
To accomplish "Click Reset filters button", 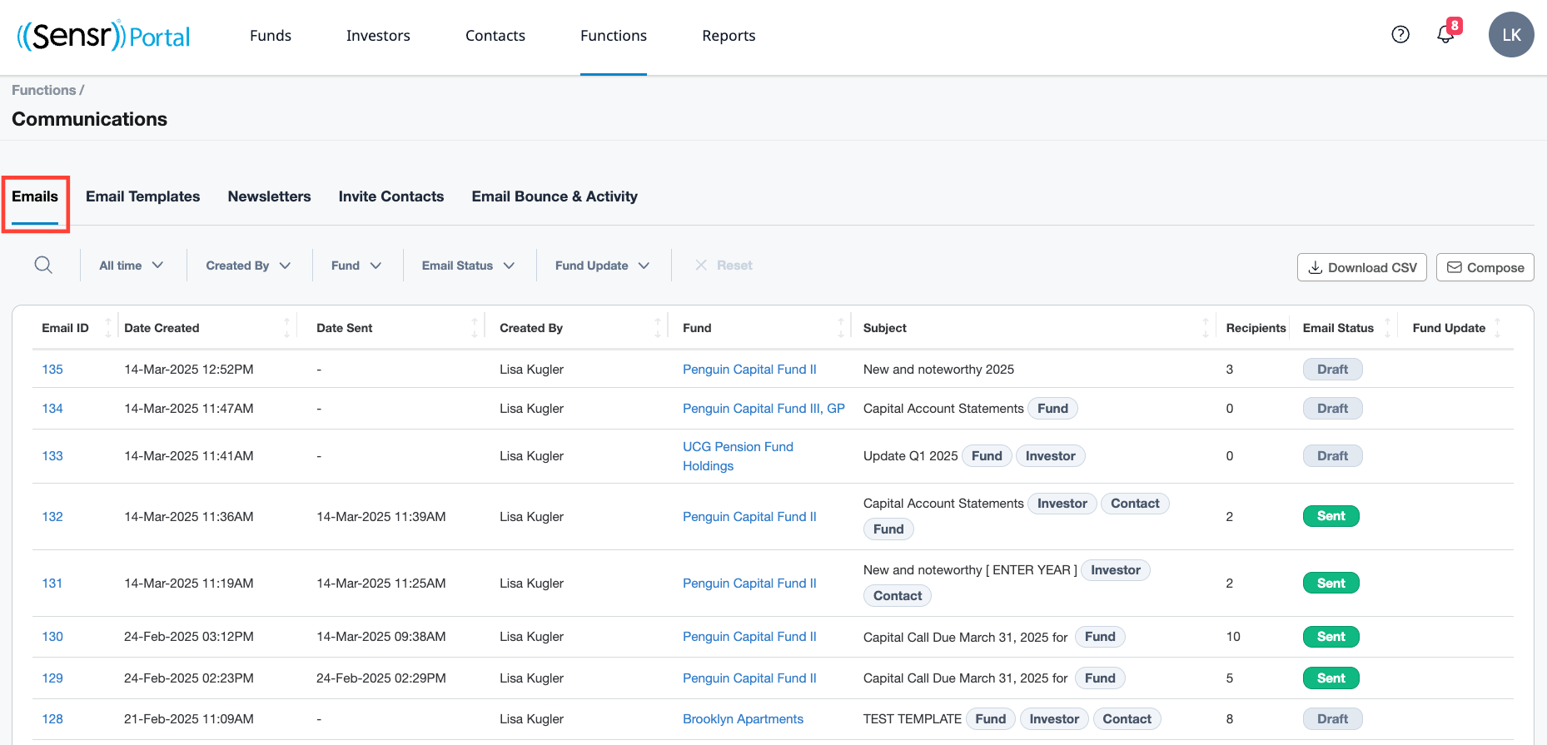I will (724, 266).
